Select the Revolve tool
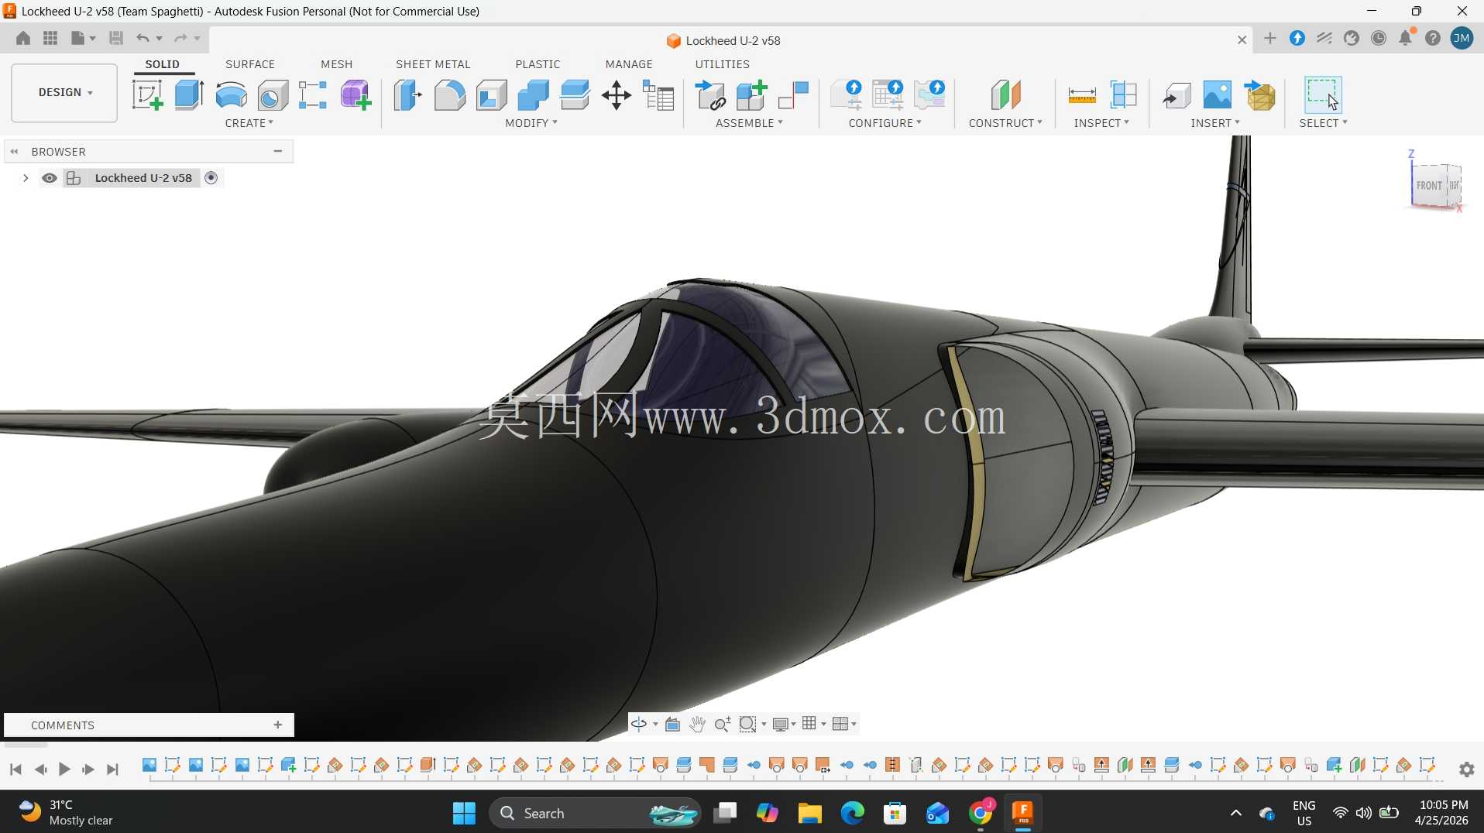 point(231,95)
